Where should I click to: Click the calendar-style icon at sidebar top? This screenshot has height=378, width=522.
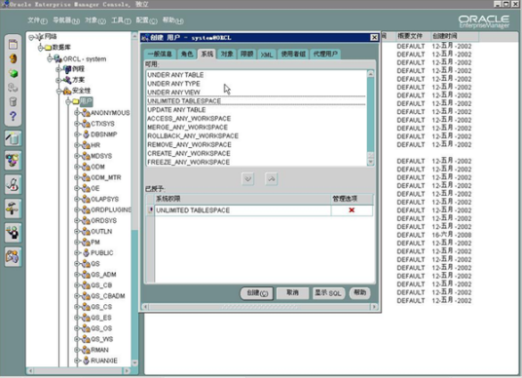pyautogui.click(x=13, y=44)
